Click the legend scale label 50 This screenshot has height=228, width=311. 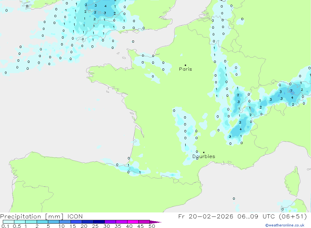pyautogui.click(x=152, y=226)
